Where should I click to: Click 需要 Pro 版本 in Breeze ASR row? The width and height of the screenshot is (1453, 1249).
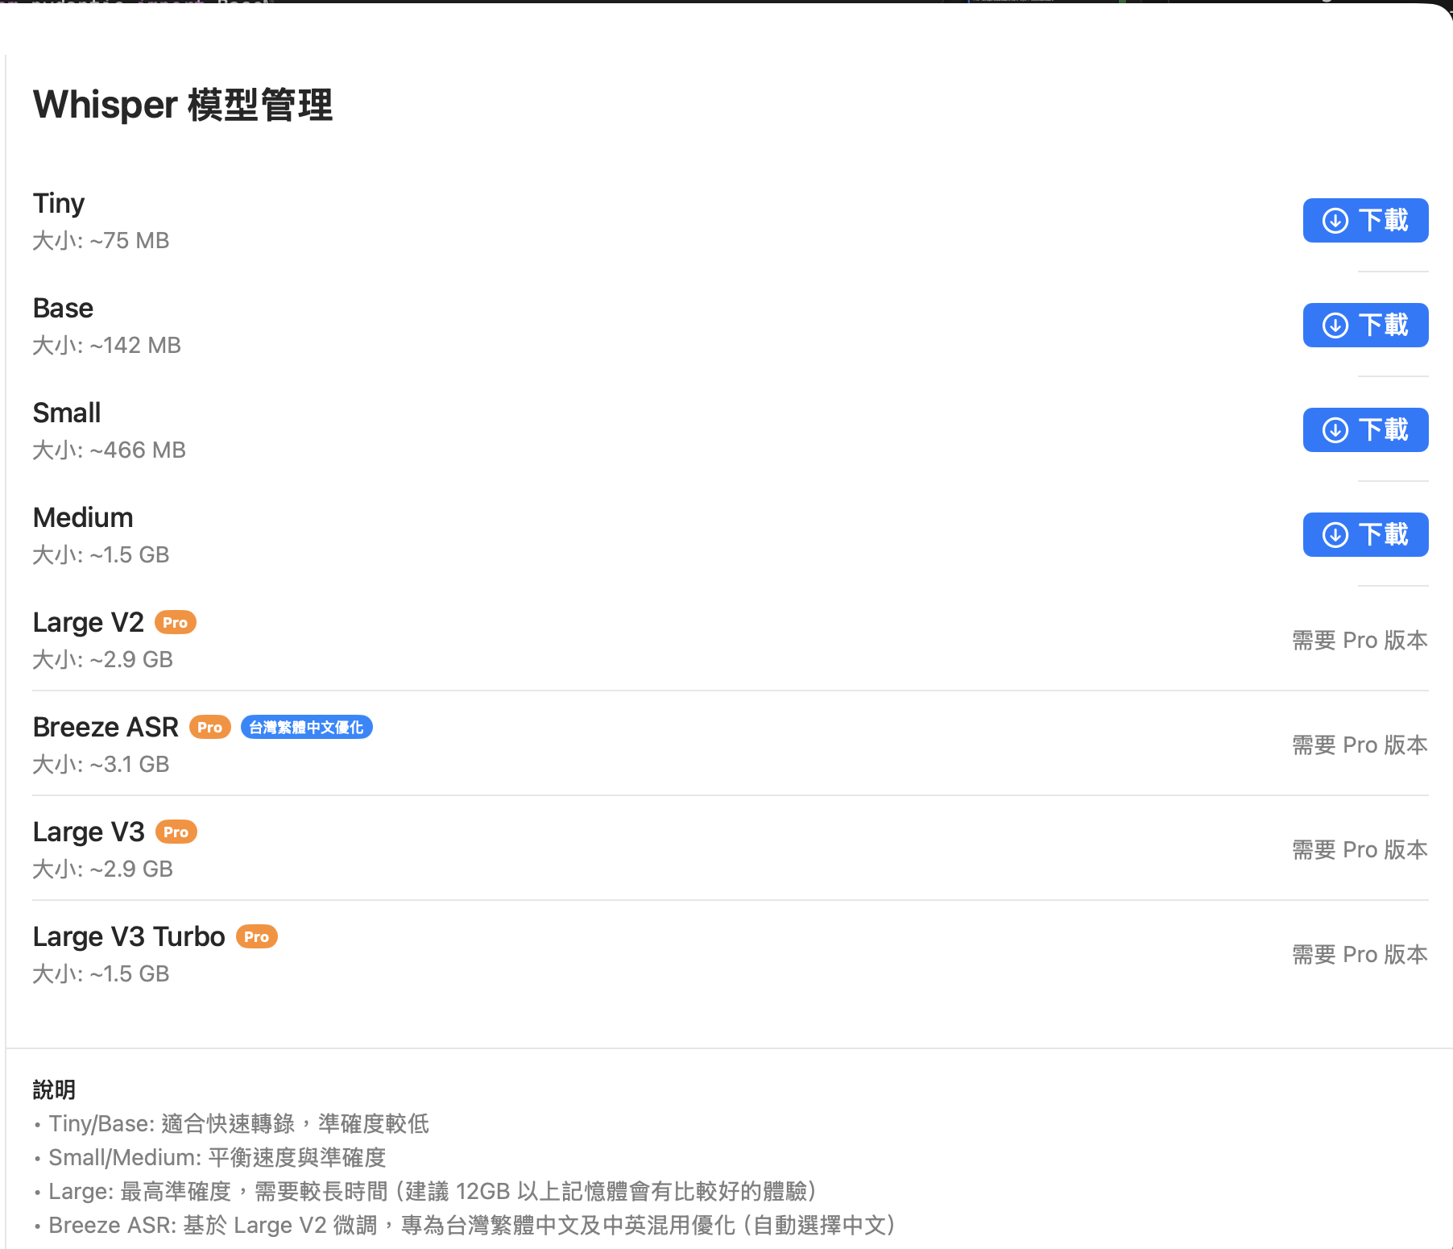[x=1360, y=745]
